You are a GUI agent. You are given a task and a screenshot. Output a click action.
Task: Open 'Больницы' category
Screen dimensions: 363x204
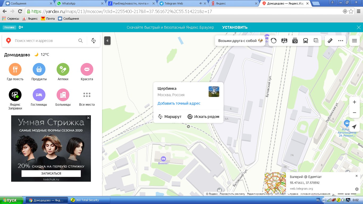pyautogui.click(x=63, y=97)
